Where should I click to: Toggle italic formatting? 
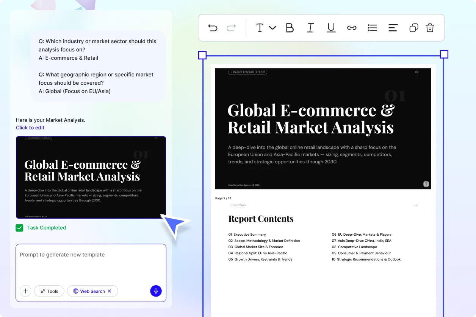click(x=310, y=28)
